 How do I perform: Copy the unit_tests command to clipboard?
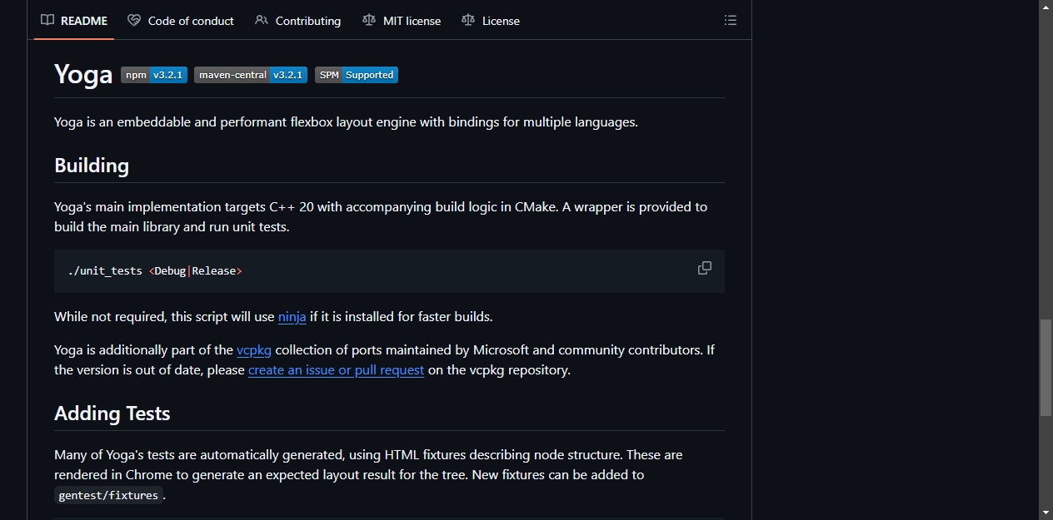coord(705,268)
